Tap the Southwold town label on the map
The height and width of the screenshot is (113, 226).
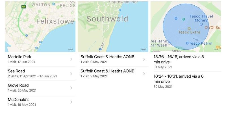pos(107,19)
